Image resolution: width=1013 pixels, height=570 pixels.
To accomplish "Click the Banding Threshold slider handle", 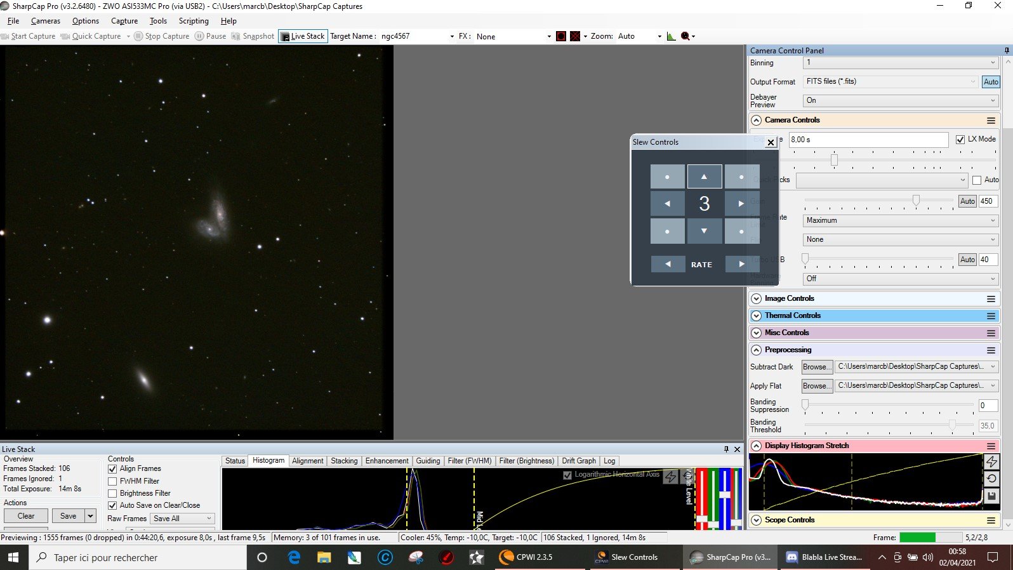I will pos(952,425).
